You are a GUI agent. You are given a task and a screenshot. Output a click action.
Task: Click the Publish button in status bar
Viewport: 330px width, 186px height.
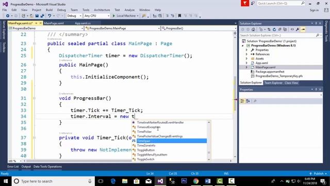coord(318,174)
